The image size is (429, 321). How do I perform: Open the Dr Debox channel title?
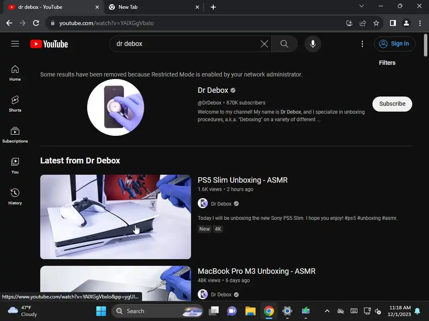click(x=213, y=90)
